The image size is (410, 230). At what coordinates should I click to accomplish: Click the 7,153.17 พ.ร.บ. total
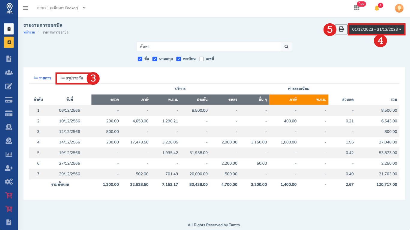pyautogui.click(x=170, y=184)
